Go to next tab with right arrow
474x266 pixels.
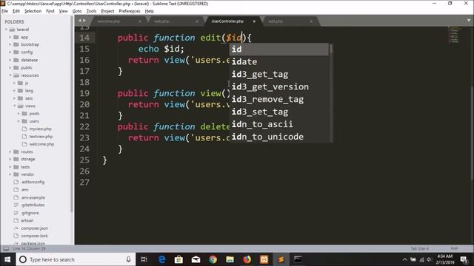84,21
